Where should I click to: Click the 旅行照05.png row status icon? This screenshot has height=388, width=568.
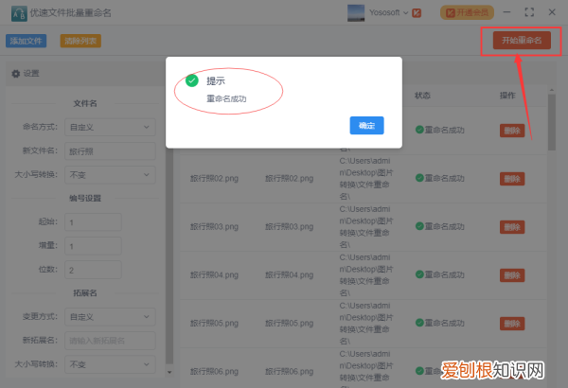419,323
